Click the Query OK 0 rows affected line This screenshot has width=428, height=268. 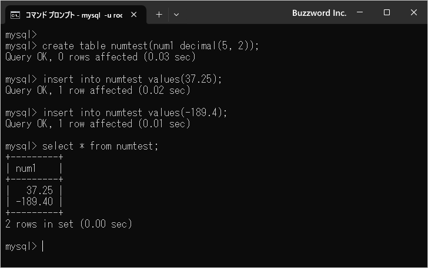[101, 57]
